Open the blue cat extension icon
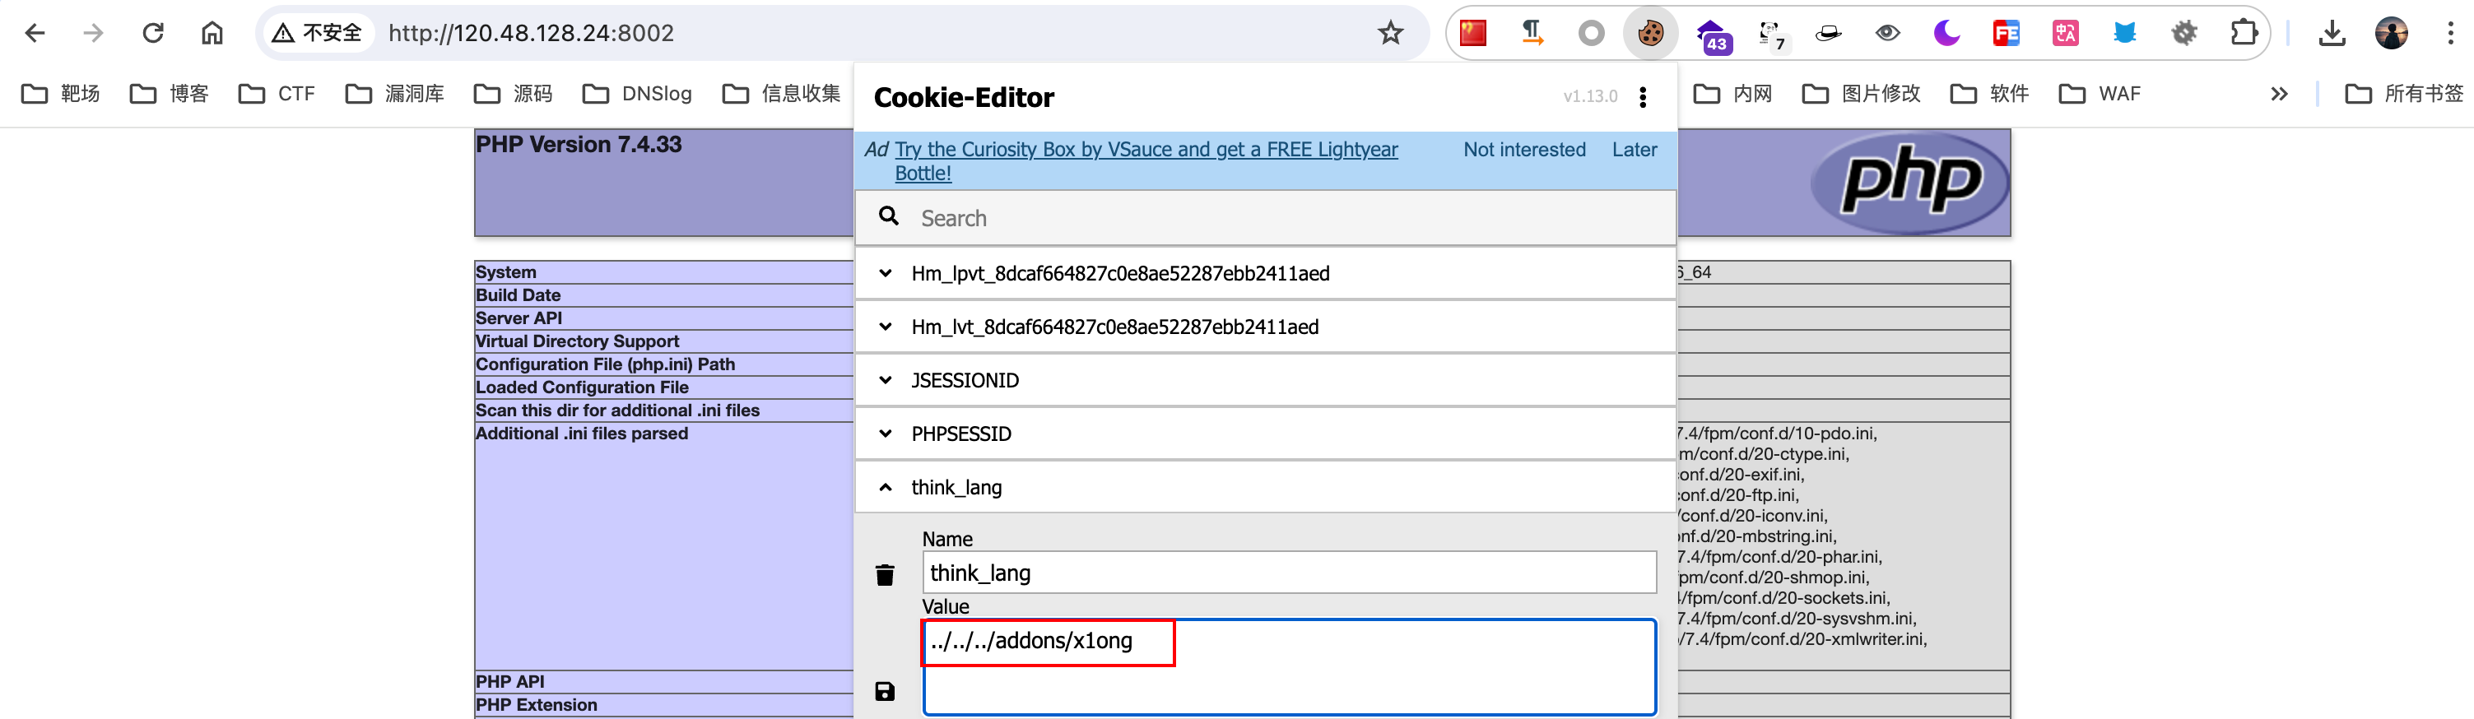The height and width of the screenshot is (719, 2474). [2124, 34]
